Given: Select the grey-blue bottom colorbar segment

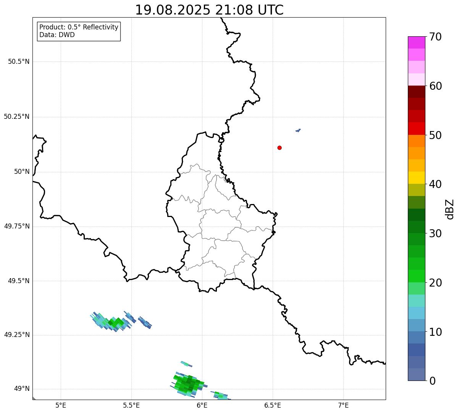Looking at the screenshot, I should click(417, 374).
